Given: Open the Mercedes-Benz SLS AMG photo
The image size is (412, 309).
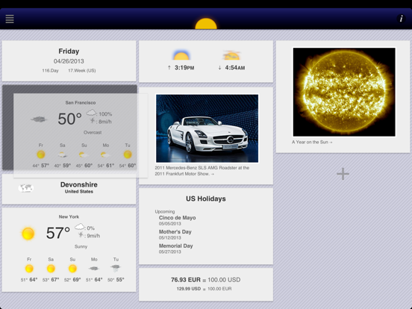Looking at the screenshot, I should (x=207, y=128).
